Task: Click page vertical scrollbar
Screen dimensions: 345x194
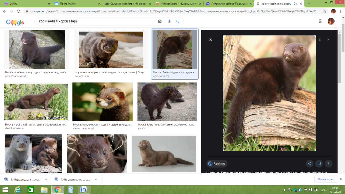Action: pos(343,38)
